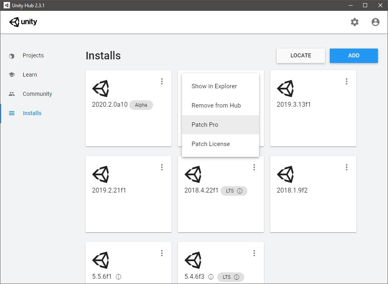Click info icon in 2018.4.22f1 LTS badge
Screen dimensions: 388x284
[x=240, y=191]
